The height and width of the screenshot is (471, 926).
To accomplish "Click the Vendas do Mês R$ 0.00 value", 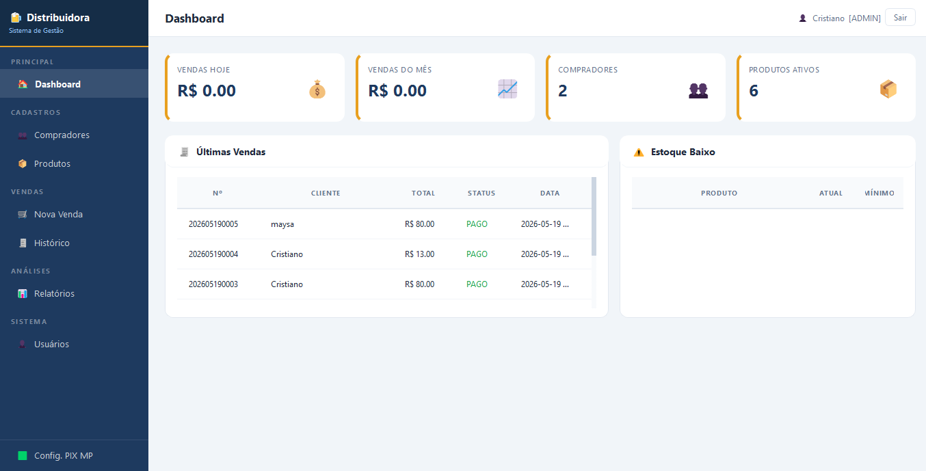I will [x=397, y=91].
